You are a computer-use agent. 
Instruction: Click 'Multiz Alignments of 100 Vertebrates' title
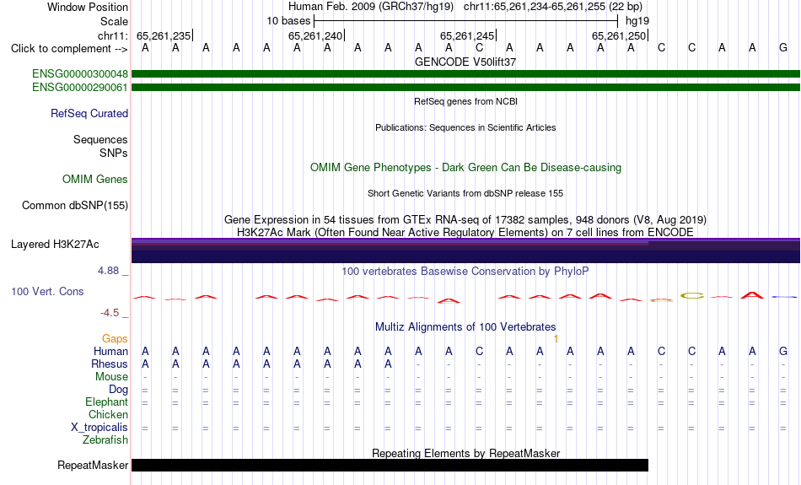coord(465,327)
